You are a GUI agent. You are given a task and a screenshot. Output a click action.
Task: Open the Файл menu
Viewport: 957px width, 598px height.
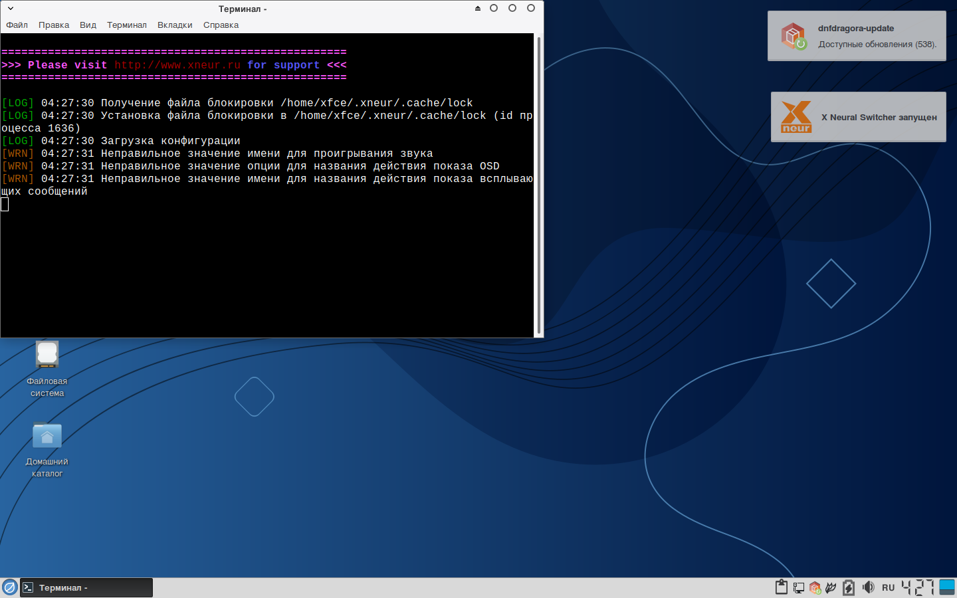coord(17,25)
